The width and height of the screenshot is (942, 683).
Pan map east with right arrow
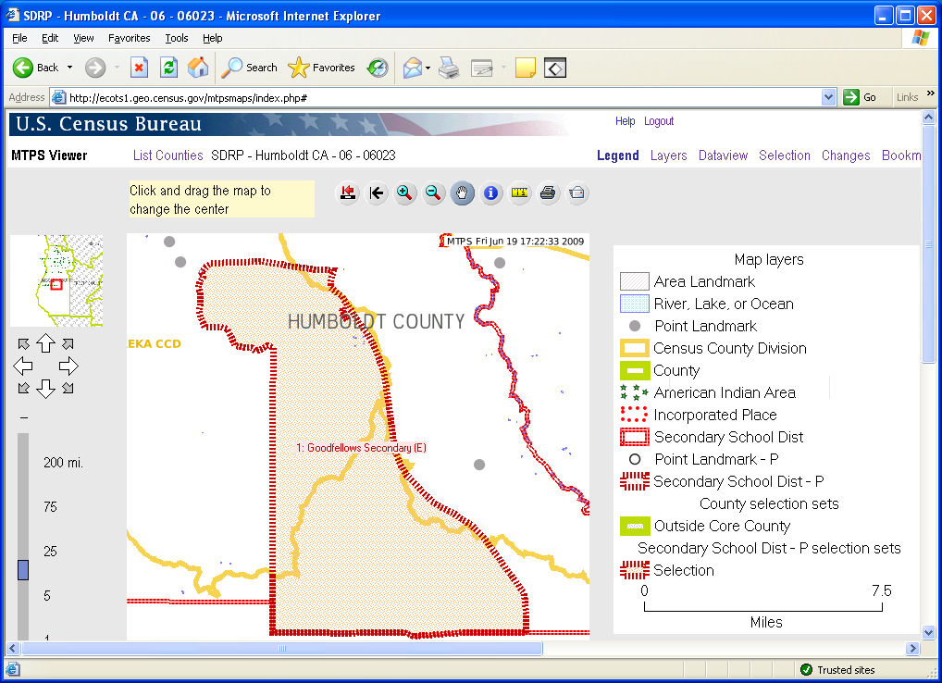[68, 366]
